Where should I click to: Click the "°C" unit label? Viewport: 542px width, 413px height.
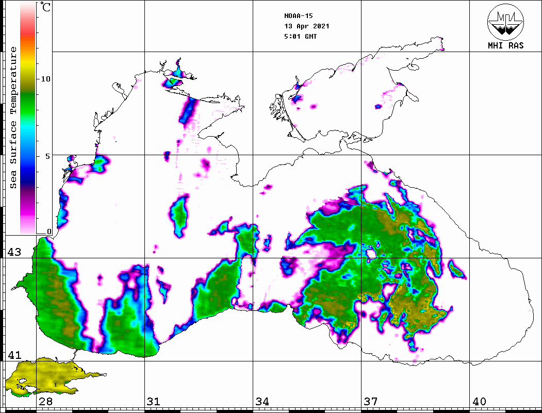(x=45, y=7)
